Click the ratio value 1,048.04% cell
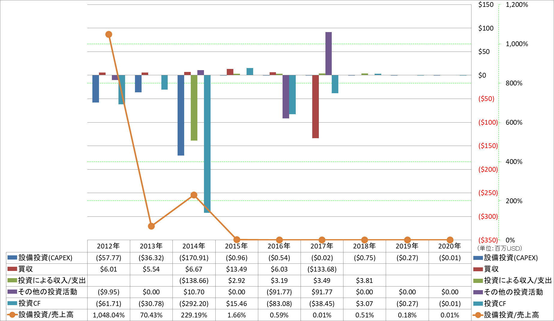 click(x=109, y=315)
